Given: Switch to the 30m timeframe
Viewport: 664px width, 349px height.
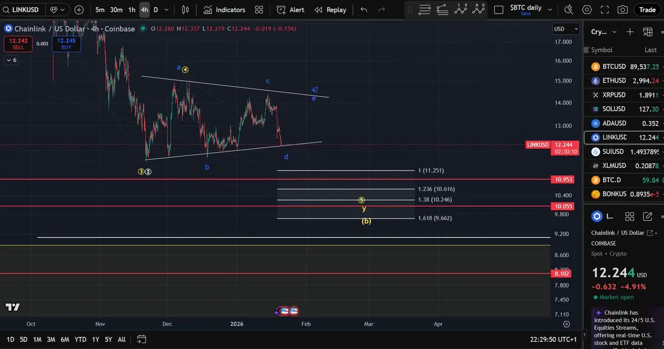Looking at the screenshot, I should pyautogui.click(x=116, y=10).
